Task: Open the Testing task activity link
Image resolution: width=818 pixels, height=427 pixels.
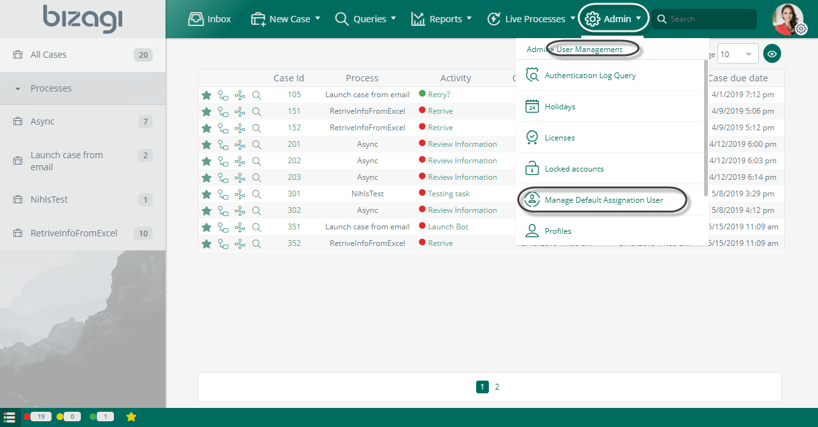Action: (449, 194)
